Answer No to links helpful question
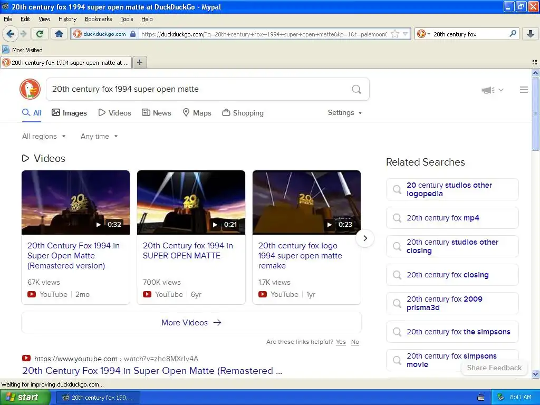 point(355,342)
